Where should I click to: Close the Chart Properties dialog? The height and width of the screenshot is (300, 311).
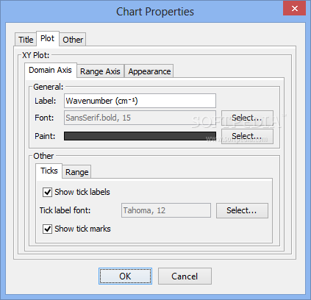(294, 8)
